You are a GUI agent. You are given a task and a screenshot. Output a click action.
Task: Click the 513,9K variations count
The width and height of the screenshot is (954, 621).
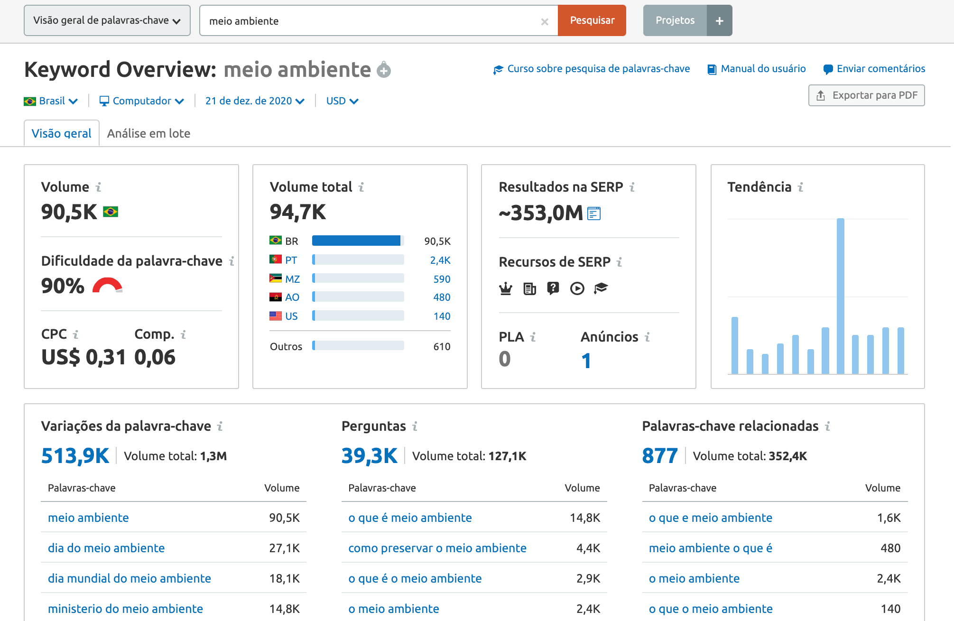[x=75, y=456]
